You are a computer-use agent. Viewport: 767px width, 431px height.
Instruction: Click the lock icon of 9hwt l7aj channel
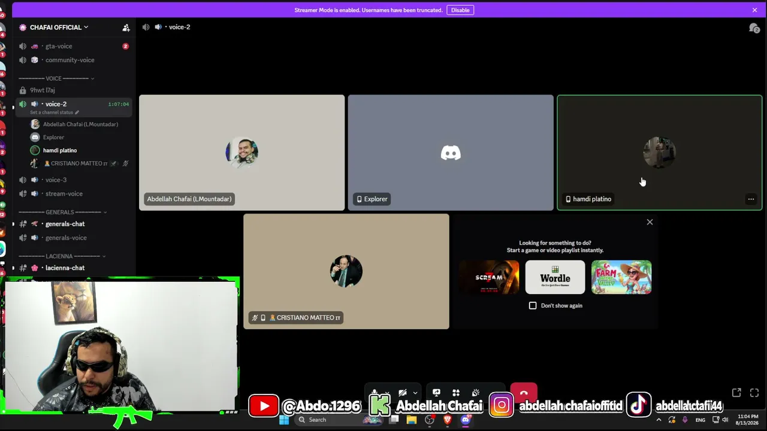[x=23, y=90]
